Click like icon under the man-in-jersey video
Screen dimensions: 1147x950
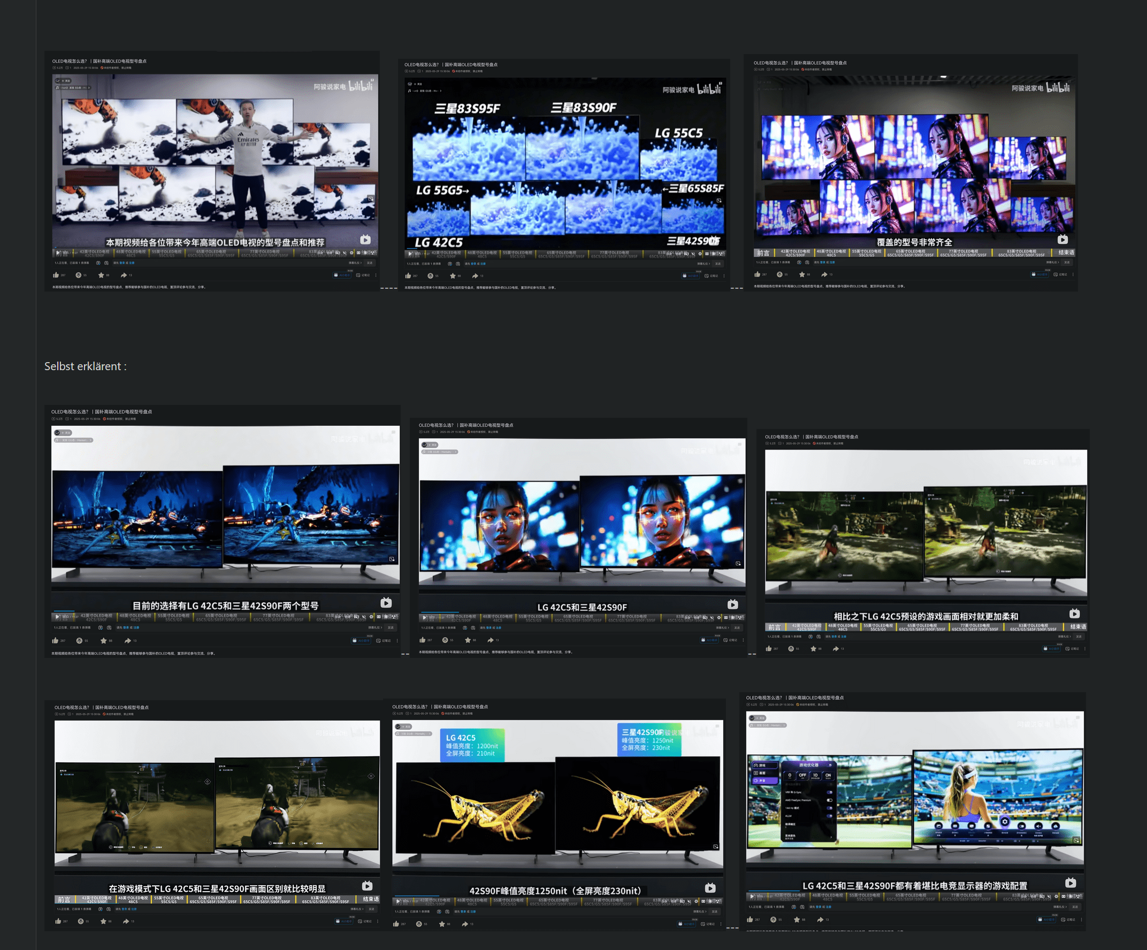click(x=56, y=275)
